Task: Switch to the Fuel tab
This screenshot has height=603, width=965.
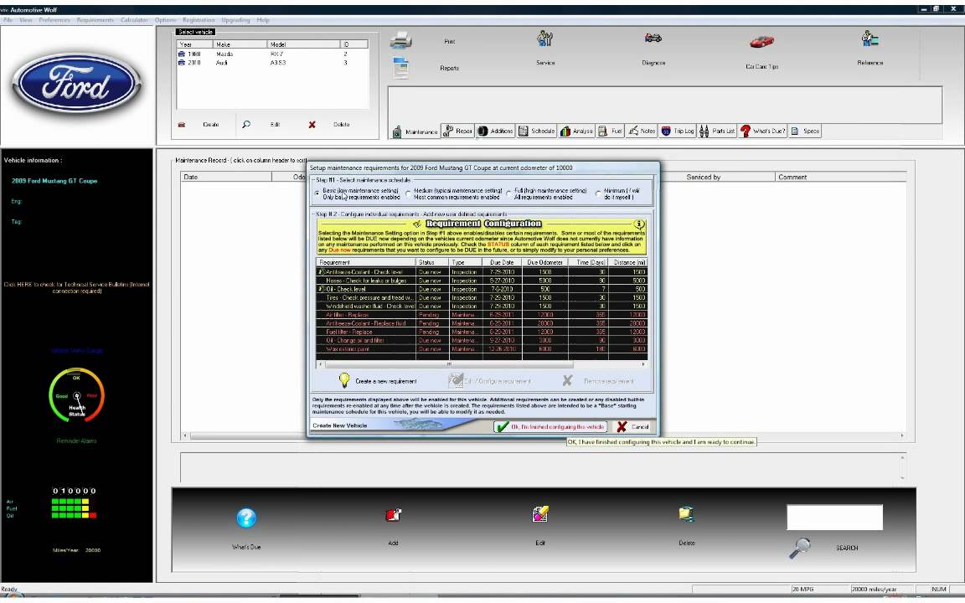Action: 611,131
